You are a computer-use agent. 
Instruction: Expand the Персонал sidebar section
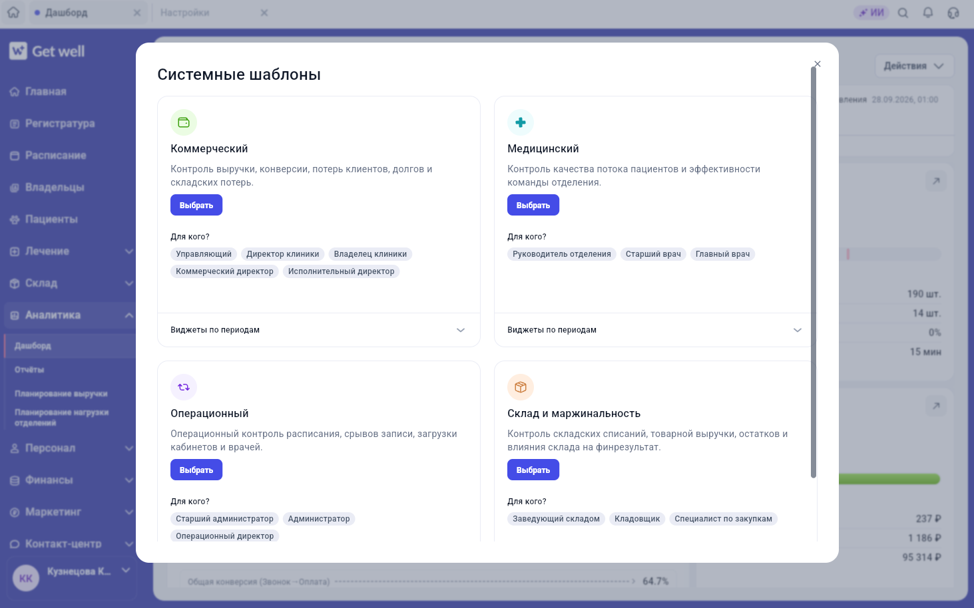[129, 448]
